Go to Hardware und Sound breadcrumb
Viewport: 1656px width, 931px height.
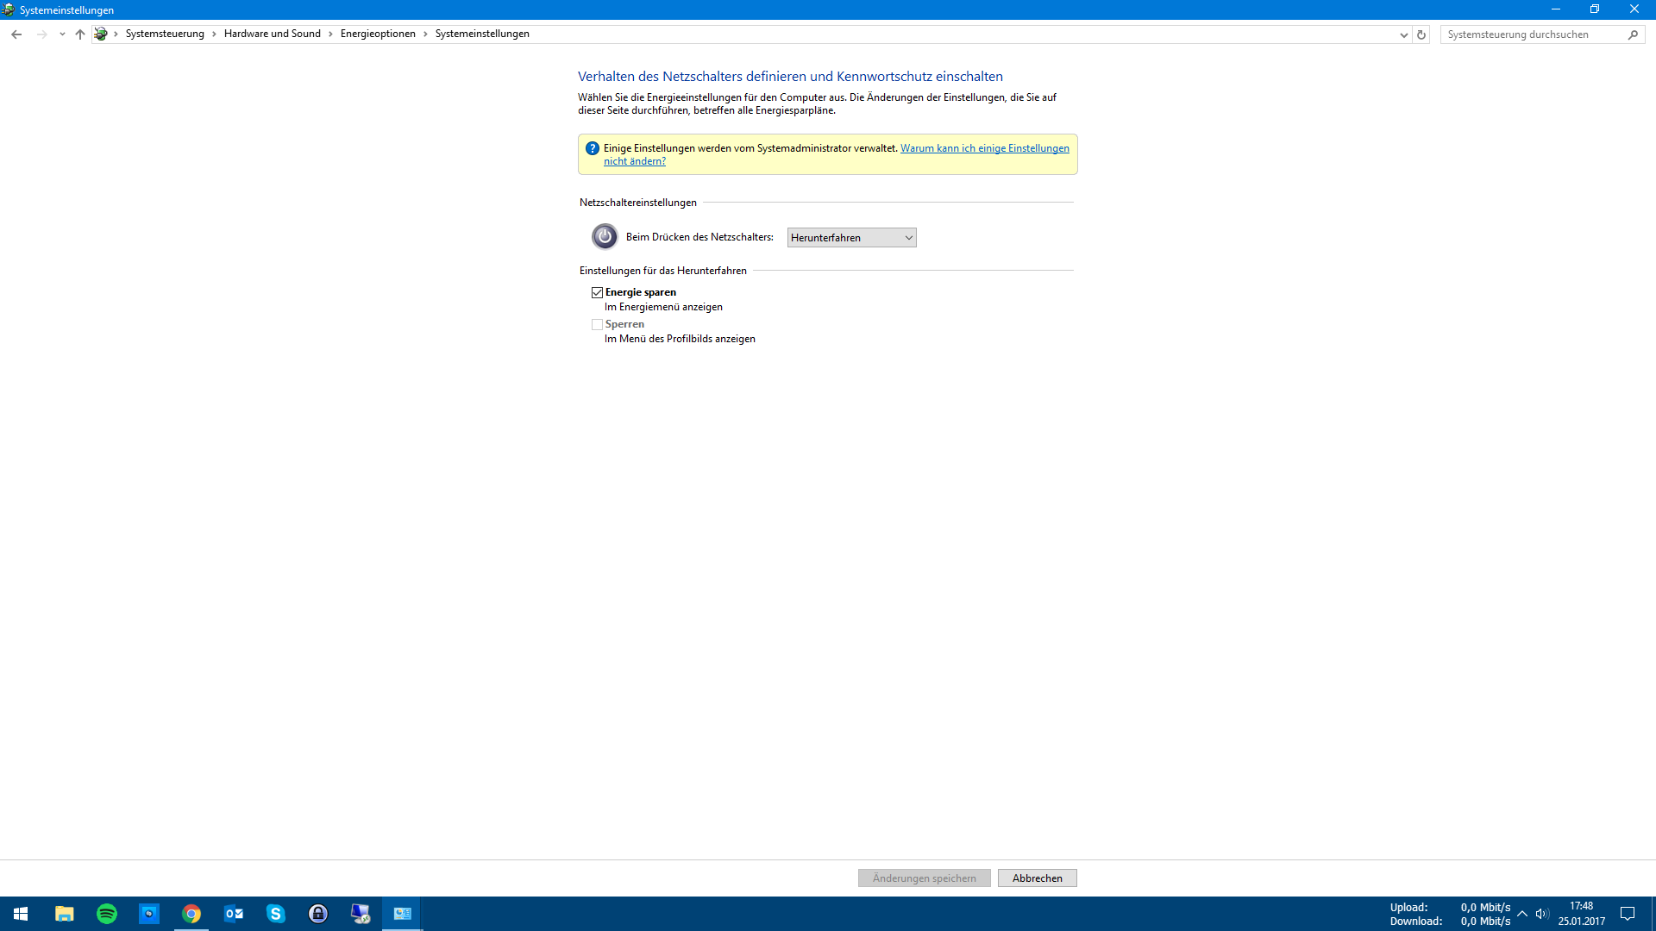(x=272, y=34)
